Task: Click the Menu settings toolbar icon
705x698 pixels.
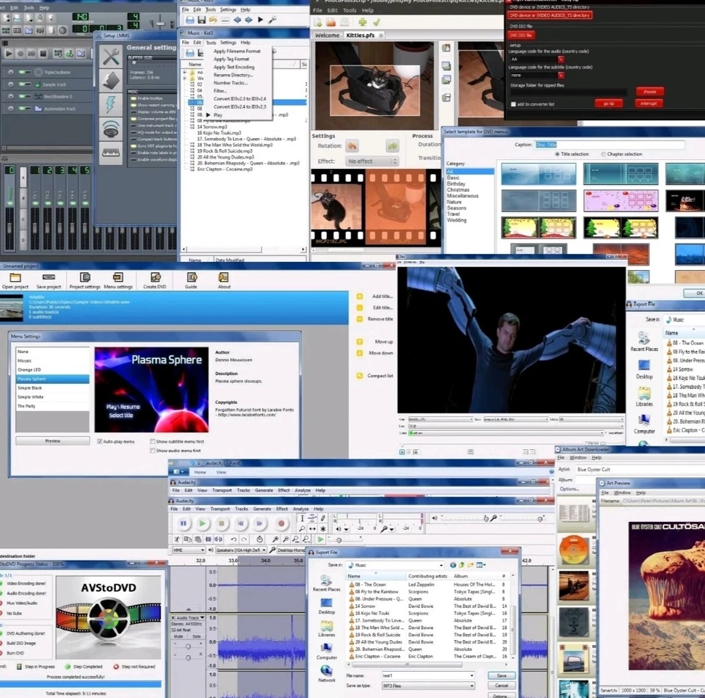Action: pyautogui.click(x=118, y=277)
